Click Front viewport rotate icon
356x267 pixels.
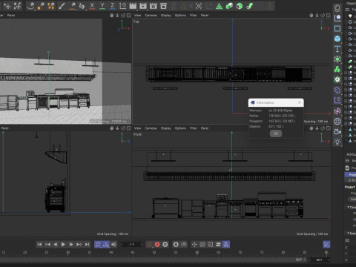pyautogui.click(x=323, y=128)
